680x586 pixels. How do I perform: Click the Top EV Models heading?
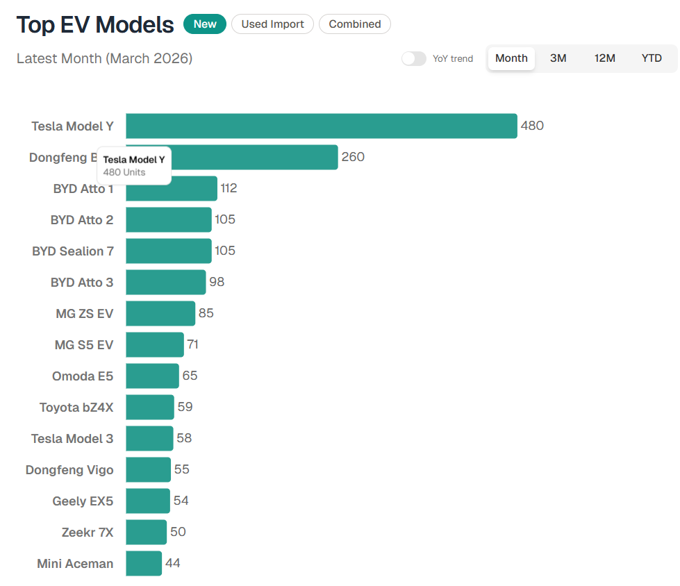click(95, 25)
